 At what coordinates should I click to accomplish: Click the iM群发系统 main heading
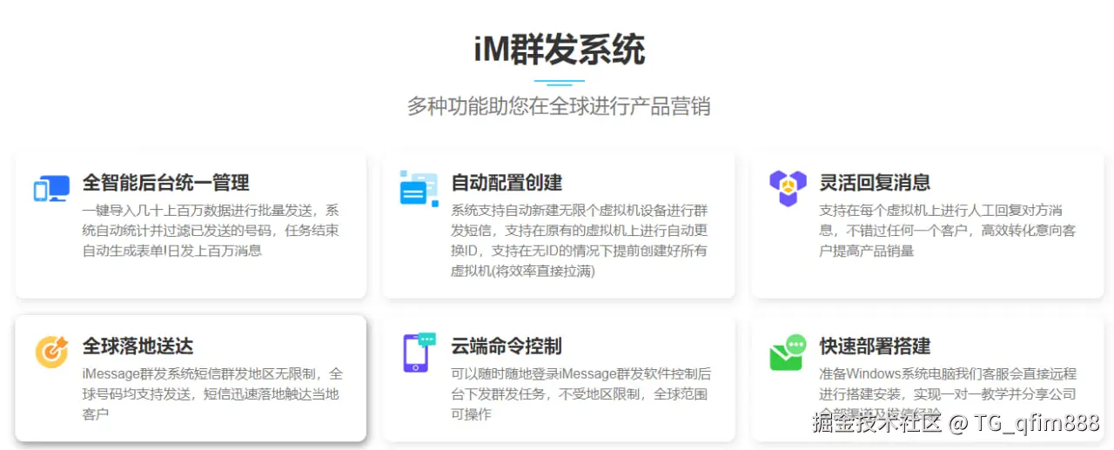pyautogui.click(x=559, y=50)
